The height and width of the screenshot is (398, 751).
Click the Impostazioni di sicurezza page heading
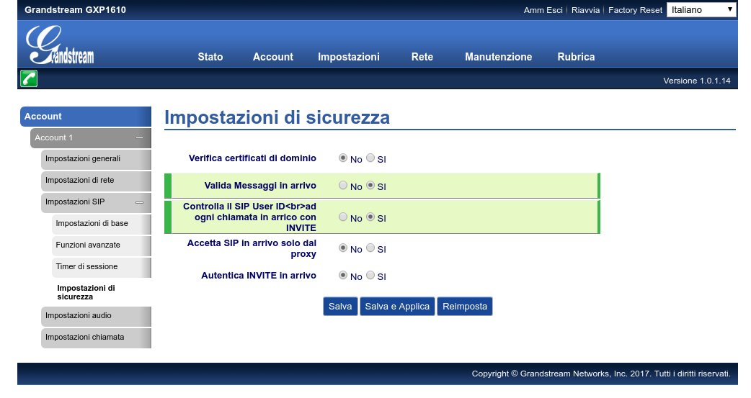pos(277,117)
